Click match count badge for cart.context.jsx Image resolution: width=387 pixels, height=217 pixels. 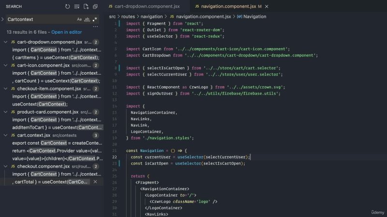coord(96,136)
